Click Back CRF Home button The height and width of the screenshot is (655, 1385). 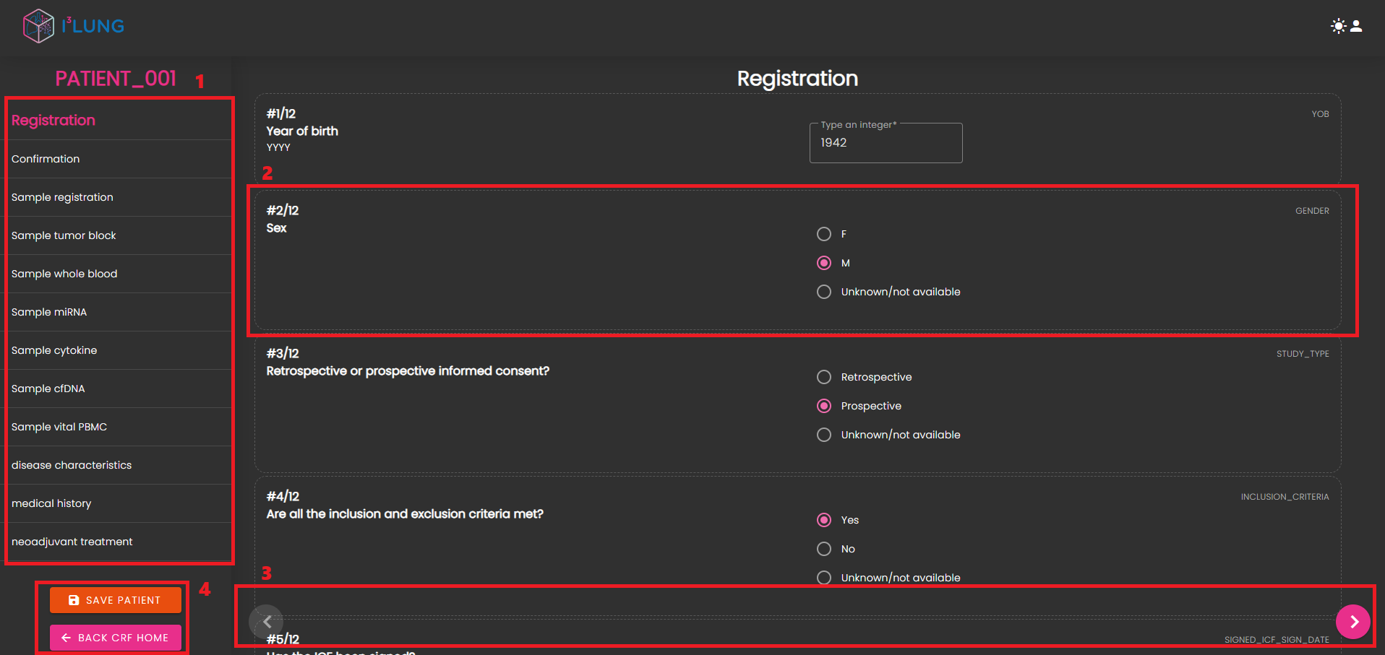116,638
